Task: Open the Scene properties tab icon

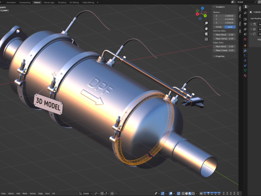Action: tap(245, 34)
